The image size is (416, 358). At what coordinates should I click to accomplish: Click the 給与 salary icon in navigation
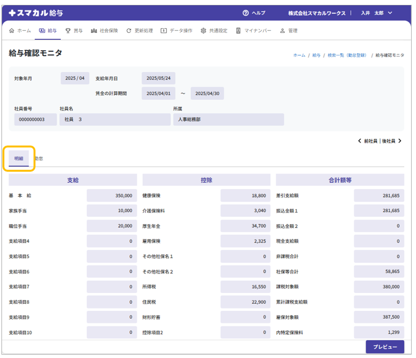tap(42, 31)
